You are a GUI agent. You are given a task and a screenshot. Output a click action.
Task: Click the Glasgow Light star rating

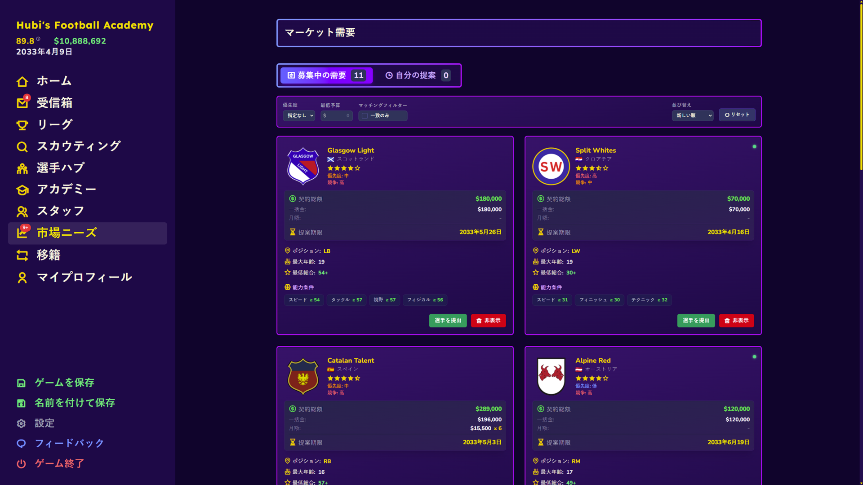pyautogui.click(x=344, y=168)
